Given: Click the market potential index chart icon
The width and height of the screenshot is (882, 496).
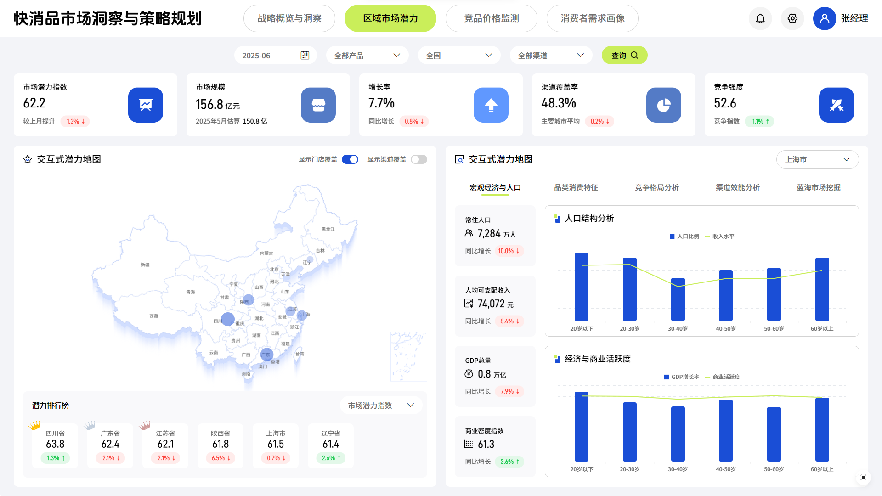Looking at the screenshot, I should click(x=146, y=105).
